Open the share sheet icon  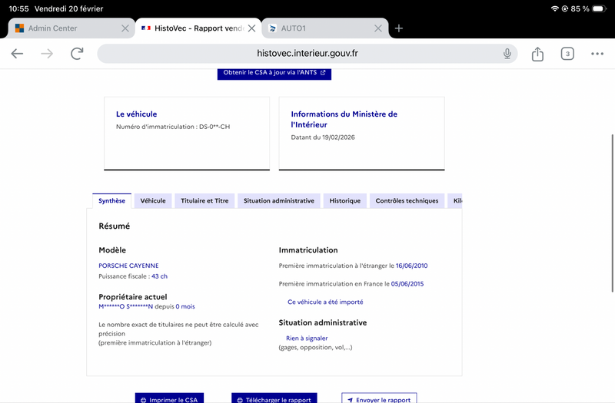(537, 54)
